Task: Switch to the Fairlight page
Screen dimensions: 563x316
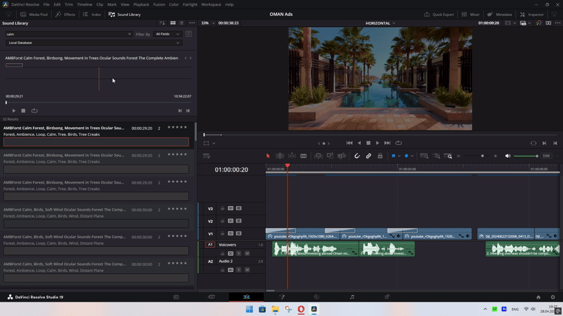Action: 352,297
